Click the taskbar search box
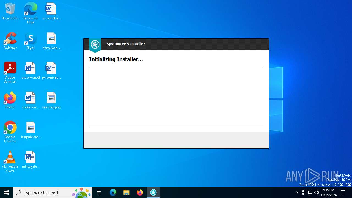The width and height of the screenshot is (352, 198). (x=53, y=193)
